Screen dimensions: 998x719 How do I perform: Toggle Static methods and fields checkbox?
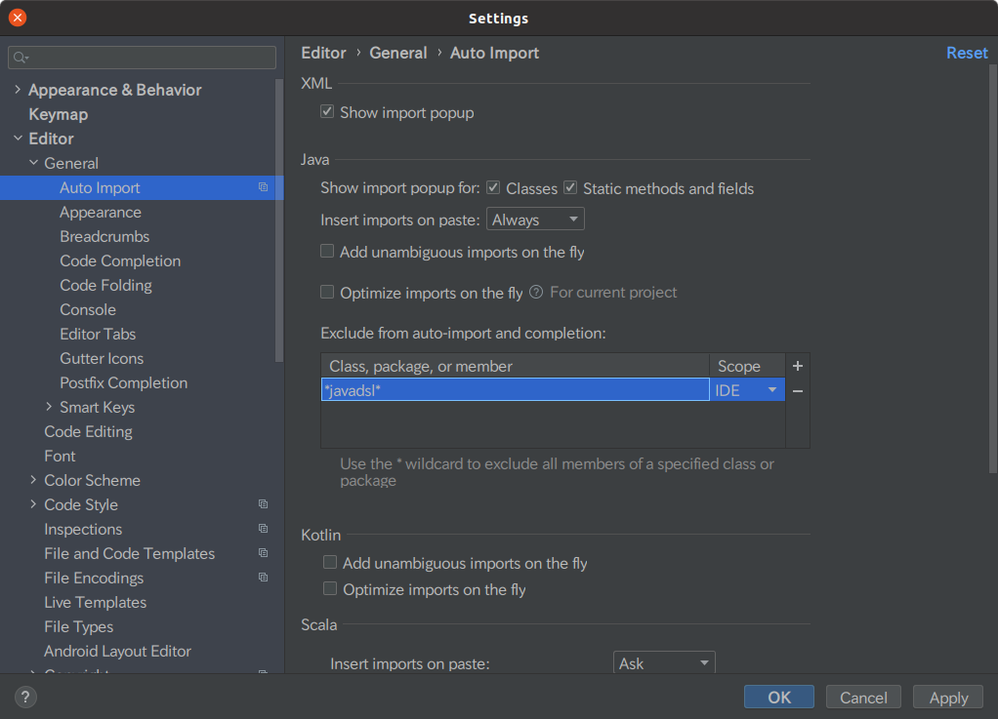pyautogui.click(x=571, y=188)
